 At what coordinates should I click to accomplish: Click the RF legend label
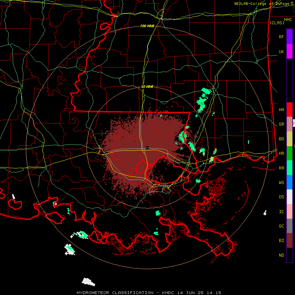coord(281,37)
